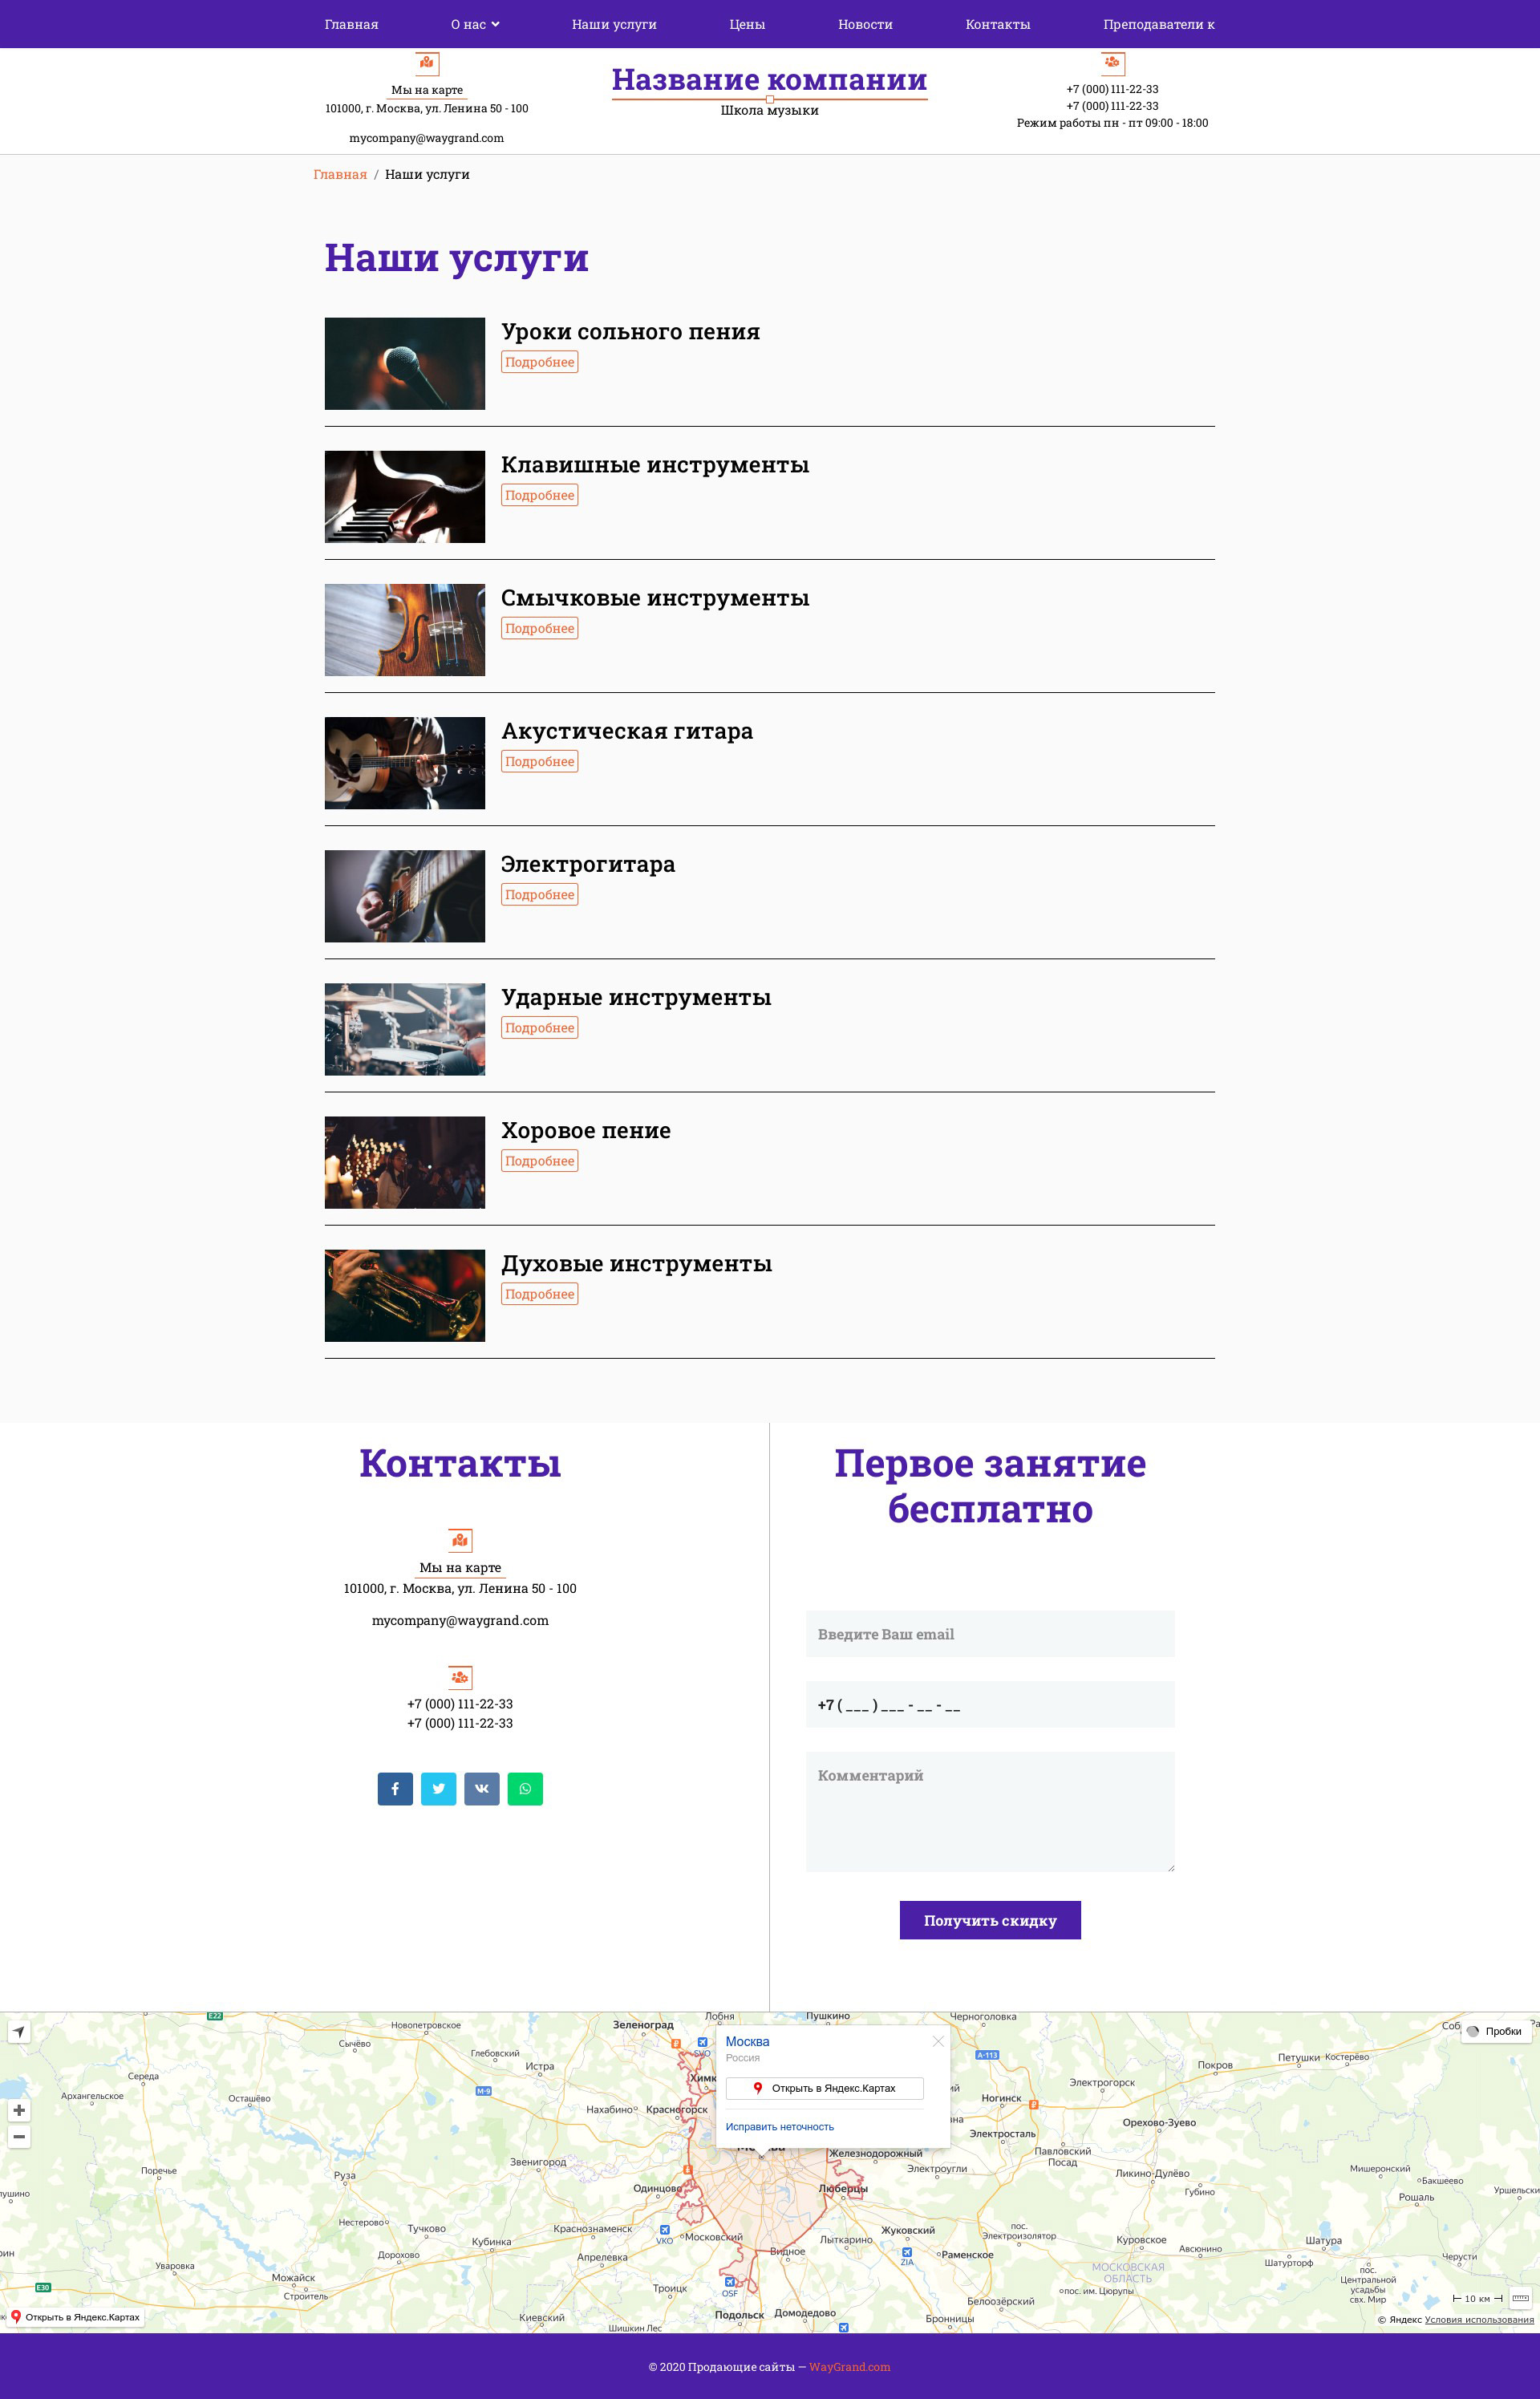Screen dimensions: 1540x2399
Task: Open the VK social icon
Action: coord(481,1788)
